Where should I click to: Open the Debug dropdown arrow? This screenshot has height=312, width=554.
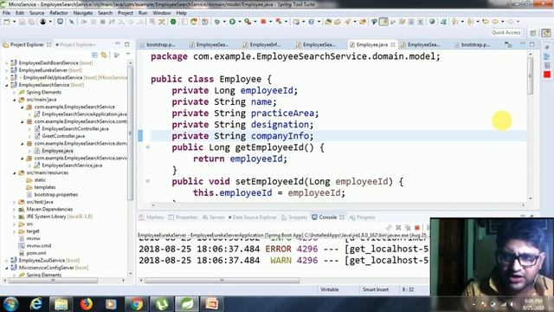224,22
